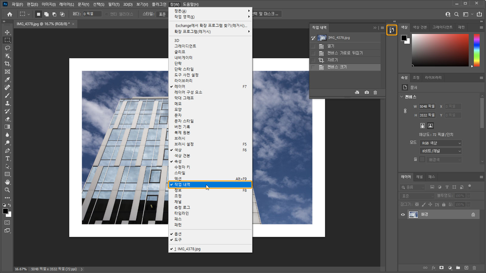Collapse the 캔버스 section in Properties
486x273 pixels.
click(402, 97)
